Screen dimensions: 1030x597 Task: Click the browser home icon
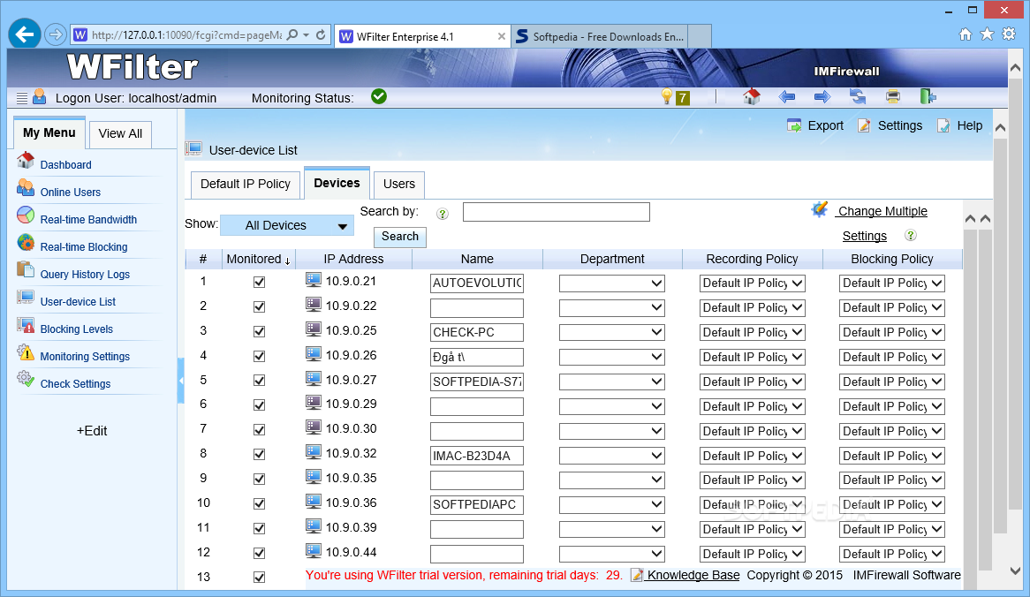(965, 34)
